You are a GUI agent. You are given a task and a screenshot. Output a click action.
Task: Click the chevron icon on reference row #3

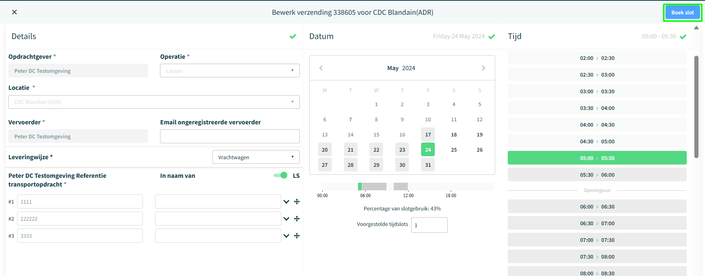(x=286, y=236)
